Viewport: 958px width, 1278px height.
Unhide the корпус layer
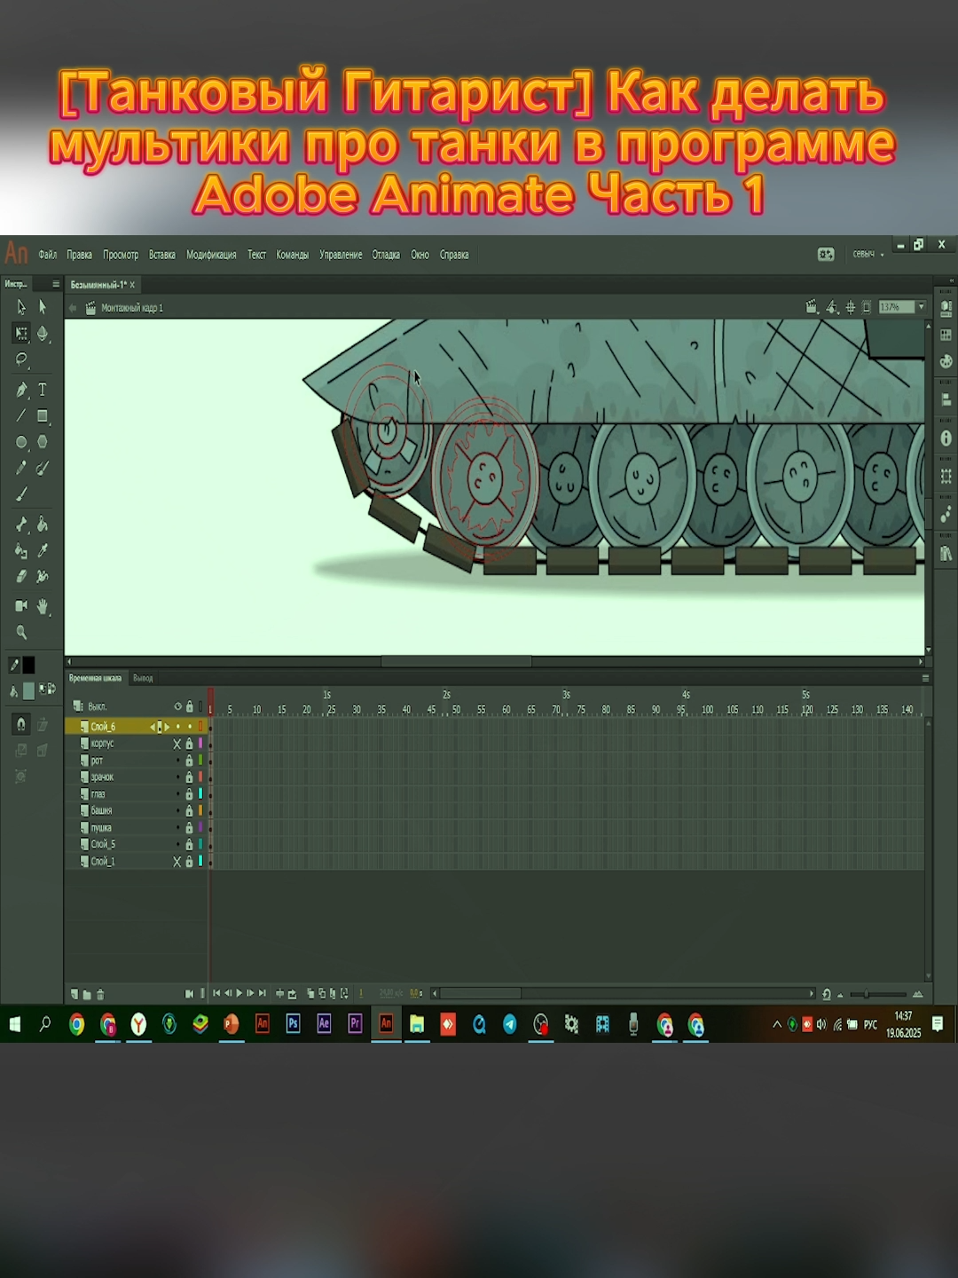tap(177, 744)
